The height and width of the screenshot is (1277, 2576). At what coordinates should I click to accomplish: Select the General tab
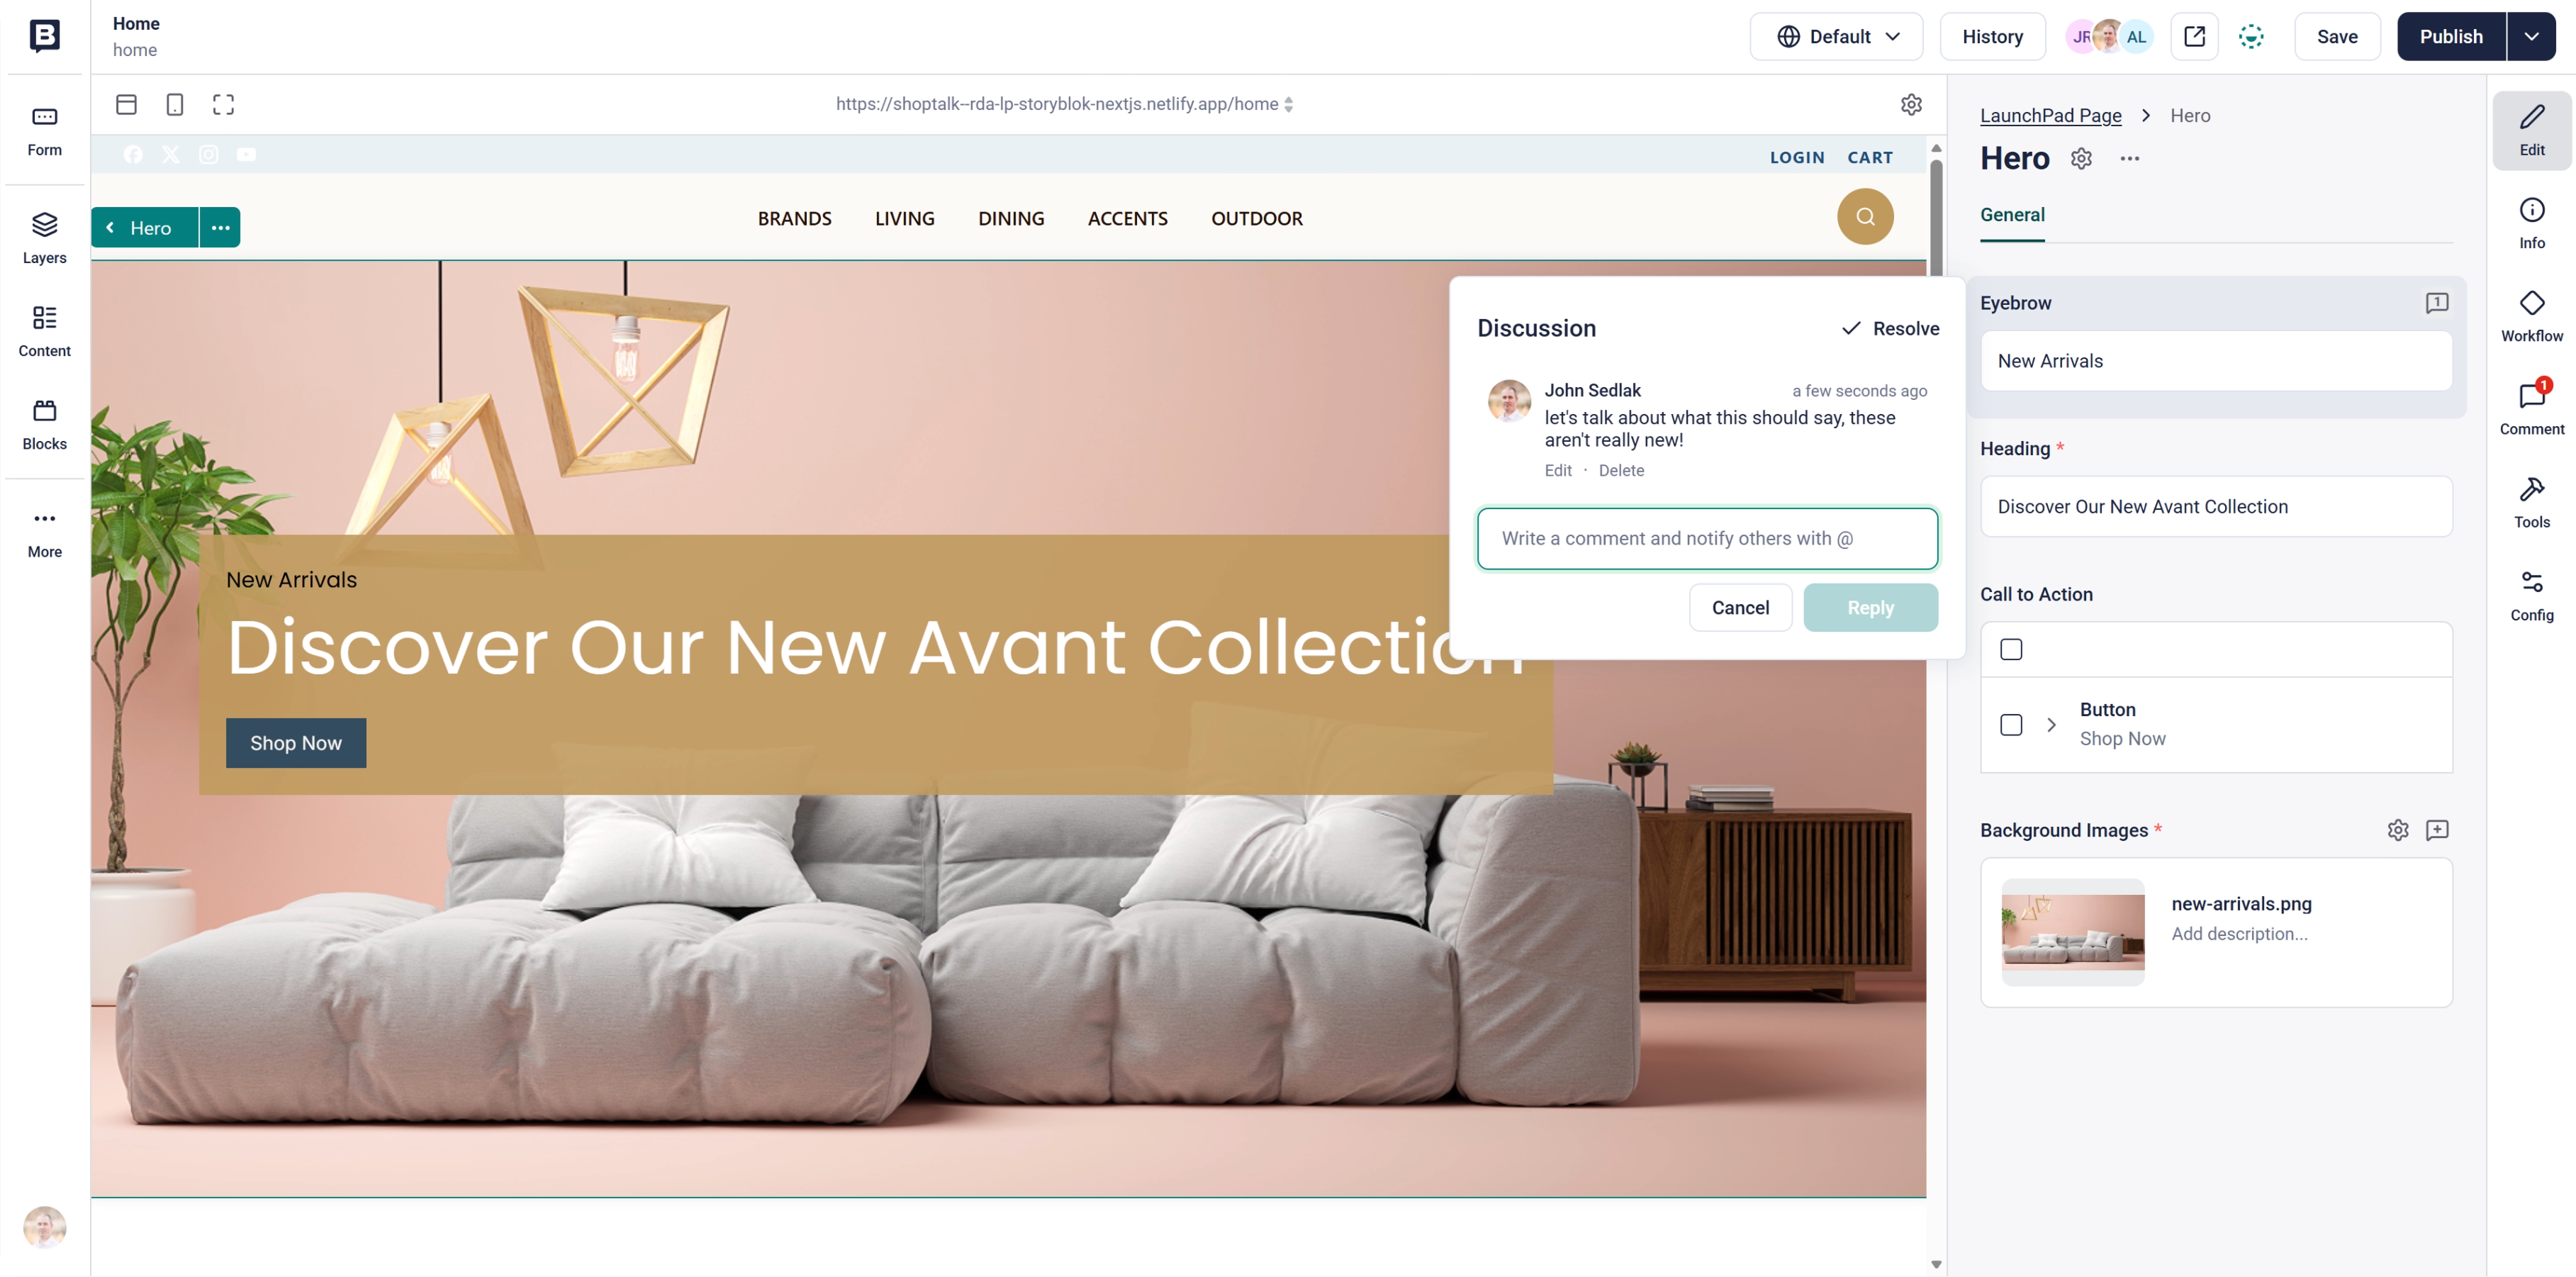point(2011,215)
